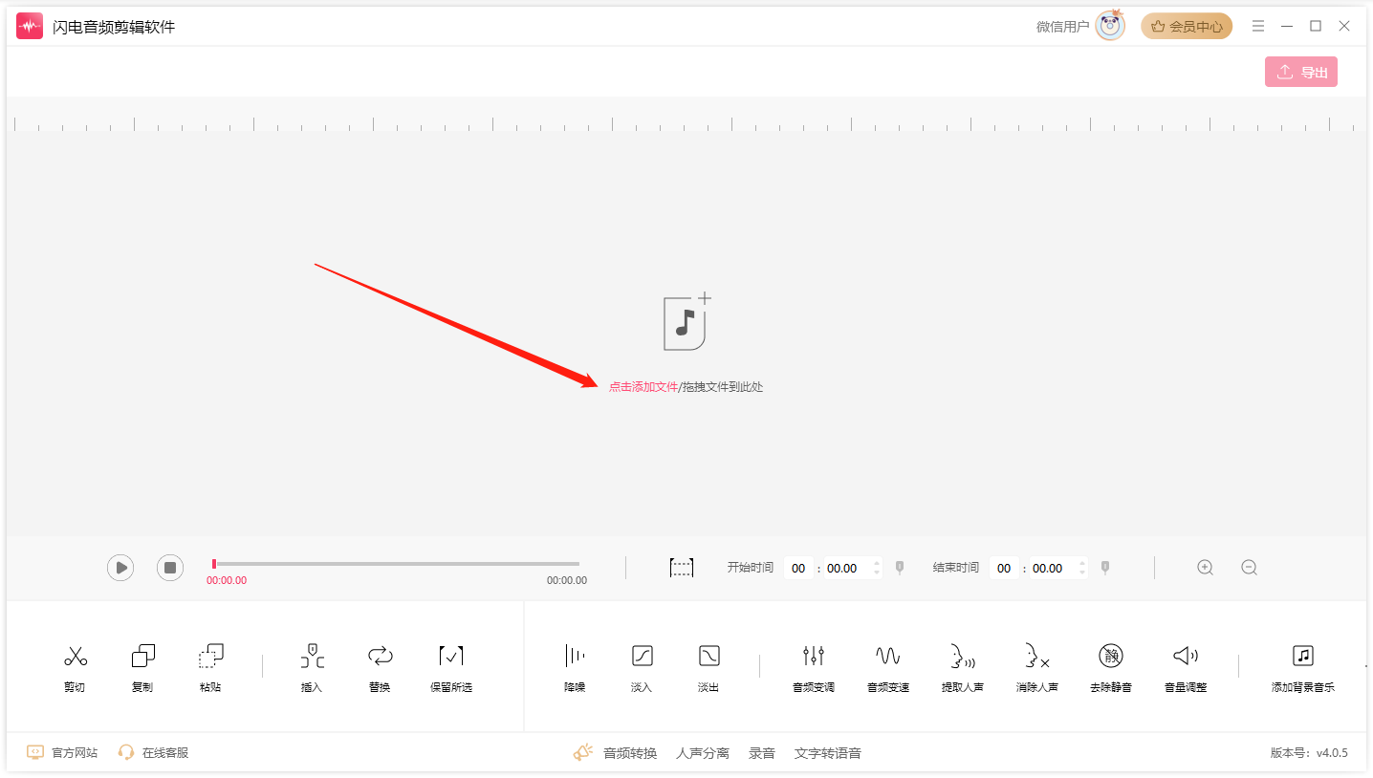Click the selection range bracket icon
1373x778 pixels.
point(682,568)
